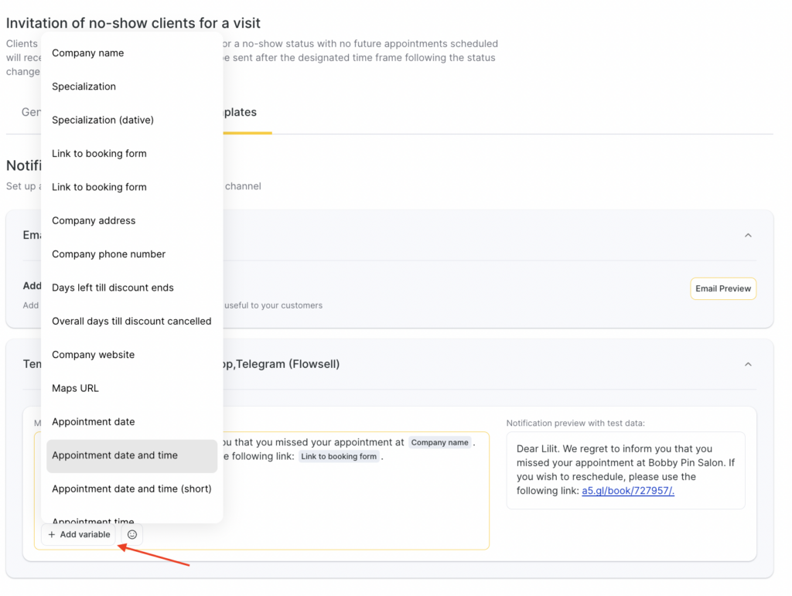Click inside the message template text field

click(348, 495)
